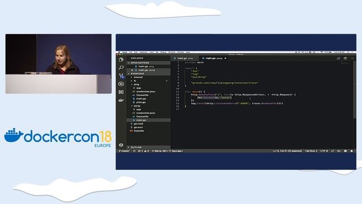The height and width of the screenshot is (204, 362).
Task: Open the Selection menu
Action: click(x=143, y=52)
